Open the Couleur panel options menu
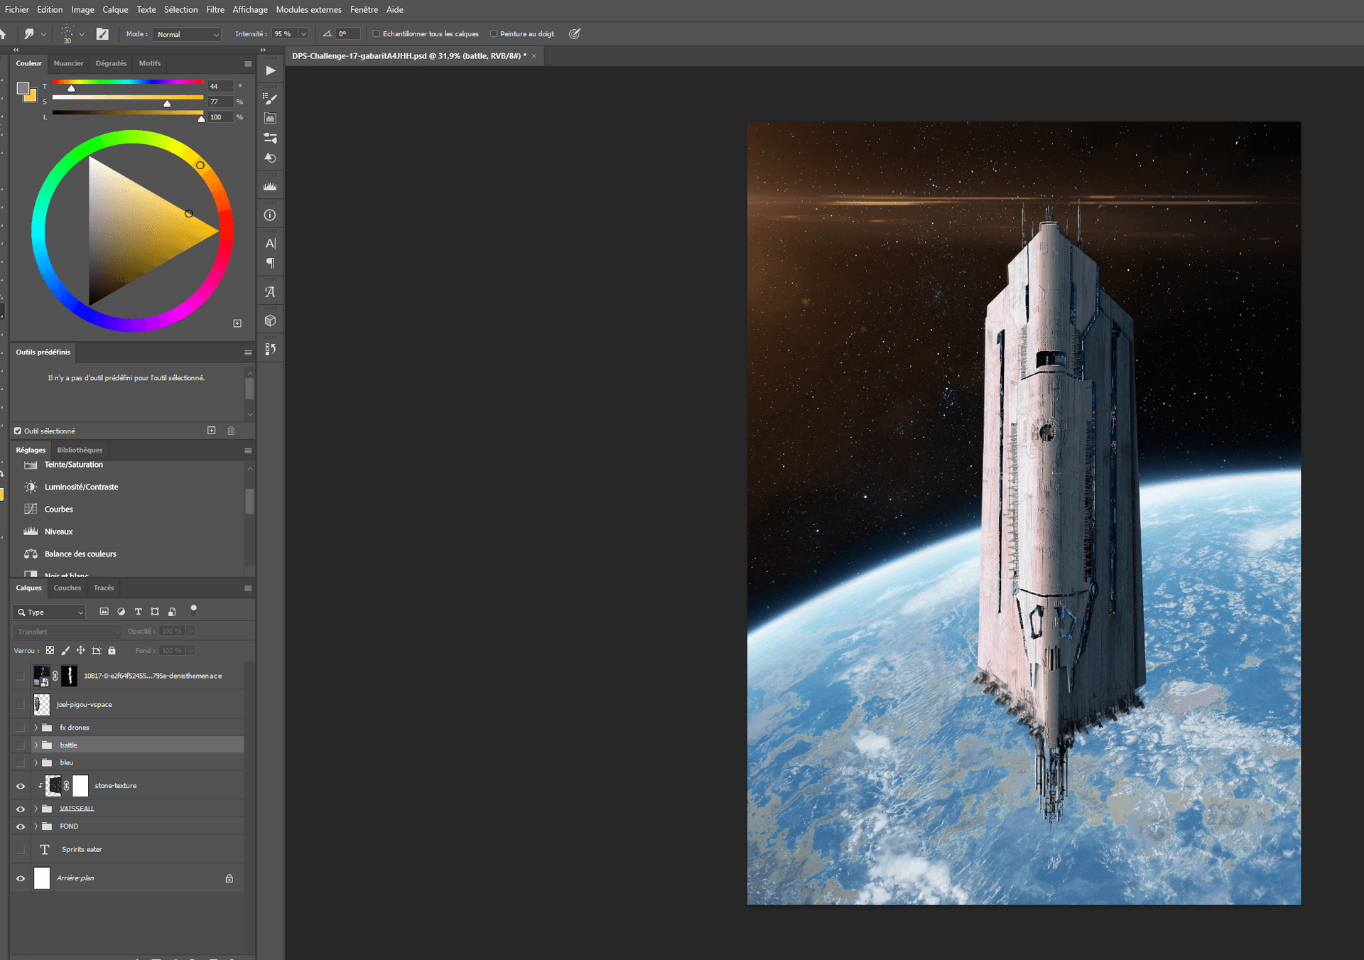1364x960 pixels. click(248, 63)
